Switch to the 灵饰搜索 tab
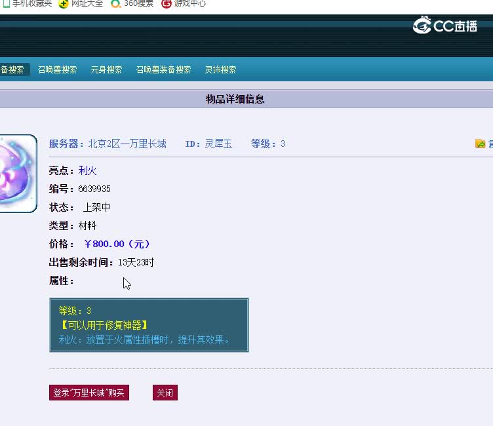The height and width of the screenshot is (426, 493). [x=220, y=69]
